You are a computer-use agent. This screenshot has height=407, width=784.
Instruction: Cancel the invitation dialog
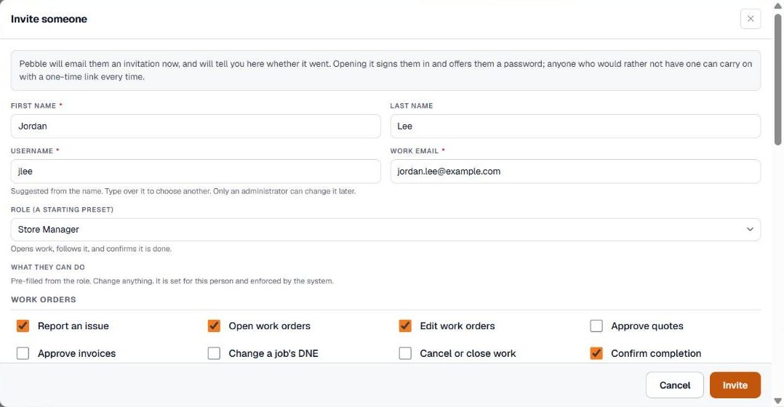(x=674, y=385)
